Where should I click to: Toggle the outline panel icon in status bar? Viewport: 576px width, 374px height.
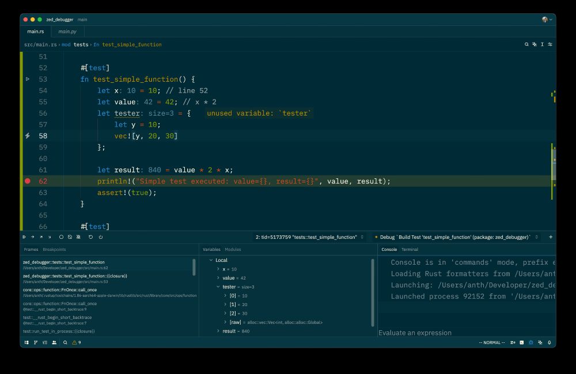click(x=45, y=342)
